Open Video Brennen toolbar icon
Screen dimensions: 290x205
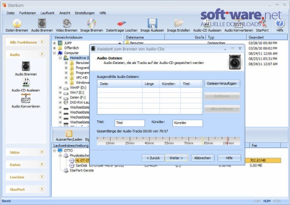[x=67, y=23]
